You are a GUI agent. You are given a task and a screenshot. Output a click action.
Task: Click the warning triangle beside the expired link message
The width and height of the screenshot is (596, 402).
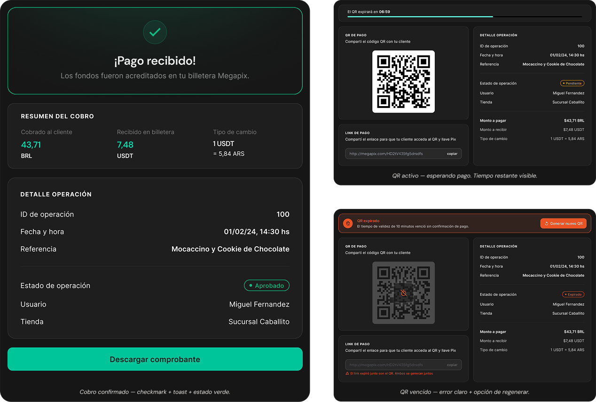pyautogui.click(x=347, y=373)
